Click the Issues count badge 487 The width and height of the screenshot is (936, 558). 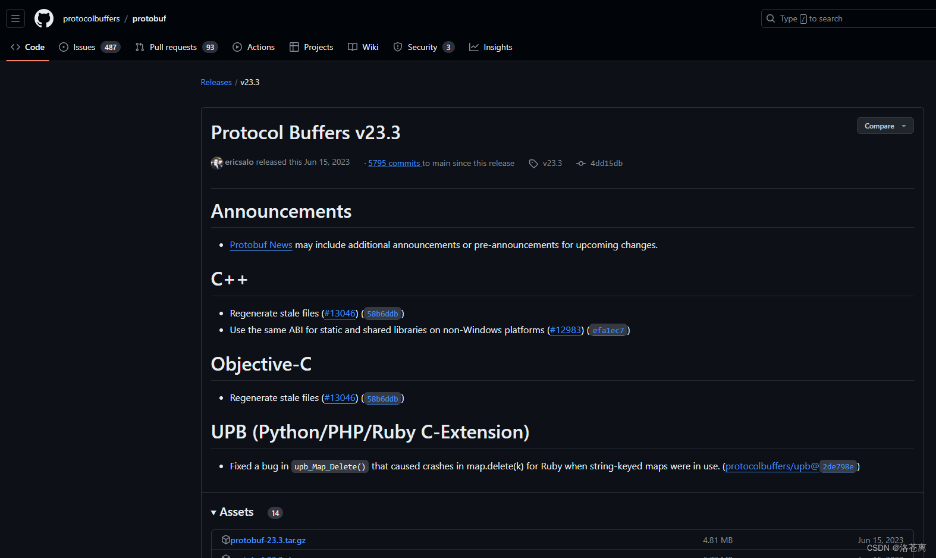(x=111, y=47)
